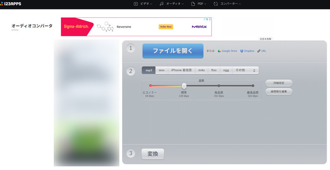Select the ogg format tab
This screenshot has height=170, width=330.
[226, 70]
